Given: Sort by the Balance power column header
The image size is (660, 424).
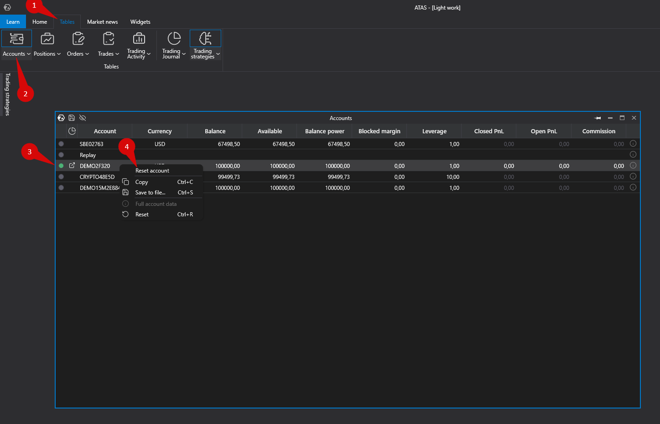Looking at the screenshot, I should pos(325,131).
